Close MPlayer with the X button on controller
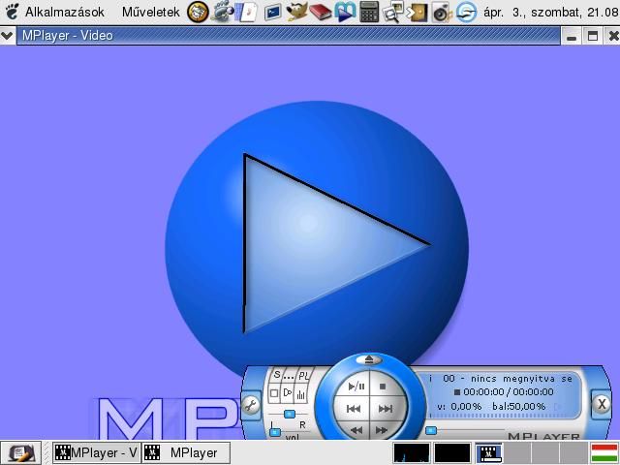620x465 pixels. point(602,404)
